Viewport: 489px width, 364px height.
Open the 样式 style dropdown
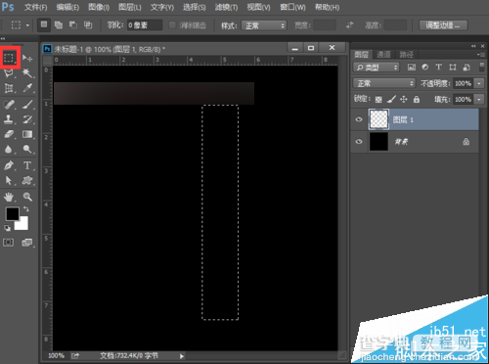coord(264,25)
